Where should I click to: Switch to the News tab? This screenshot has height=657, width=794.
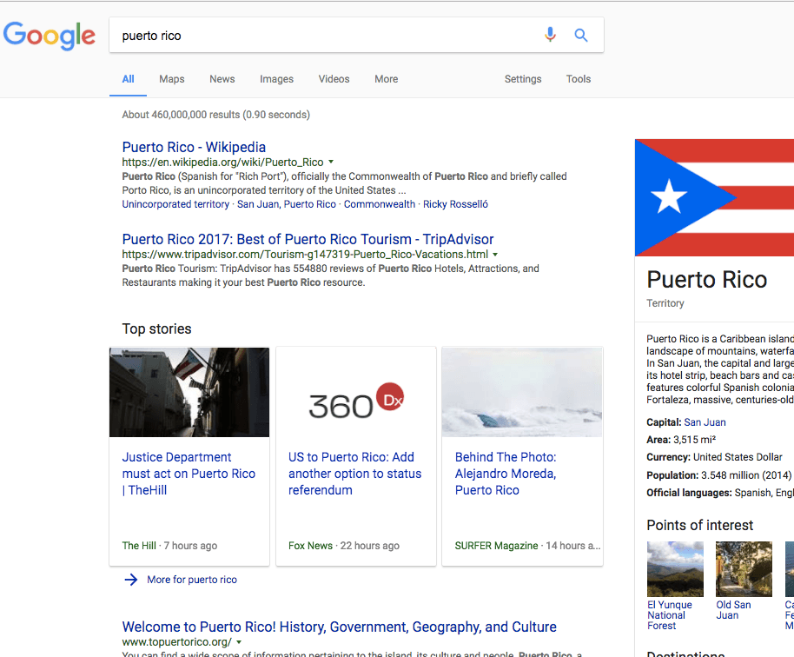pos(222,79)
